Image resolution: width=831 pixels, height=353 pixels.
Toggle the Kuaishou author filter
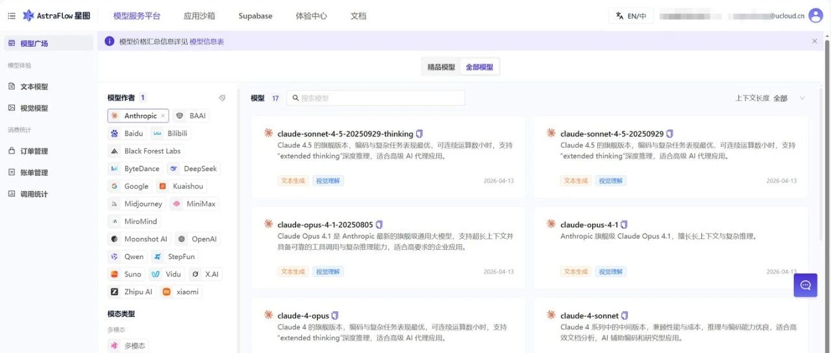click(181, 186)
